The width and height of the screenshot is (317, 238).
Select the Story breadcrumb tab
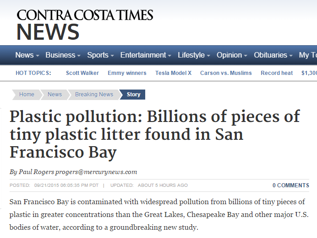click(133, 95)
